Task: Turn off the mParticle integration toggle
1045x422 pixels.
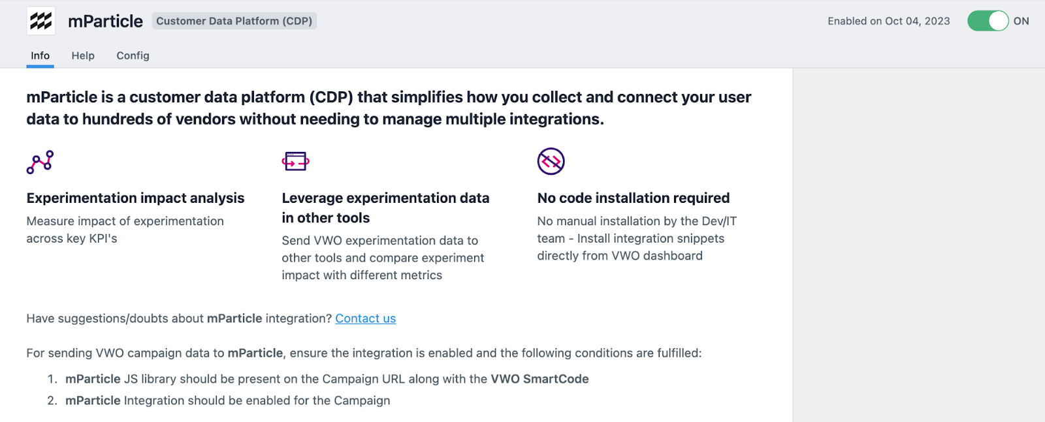Action: coord(988,21)
